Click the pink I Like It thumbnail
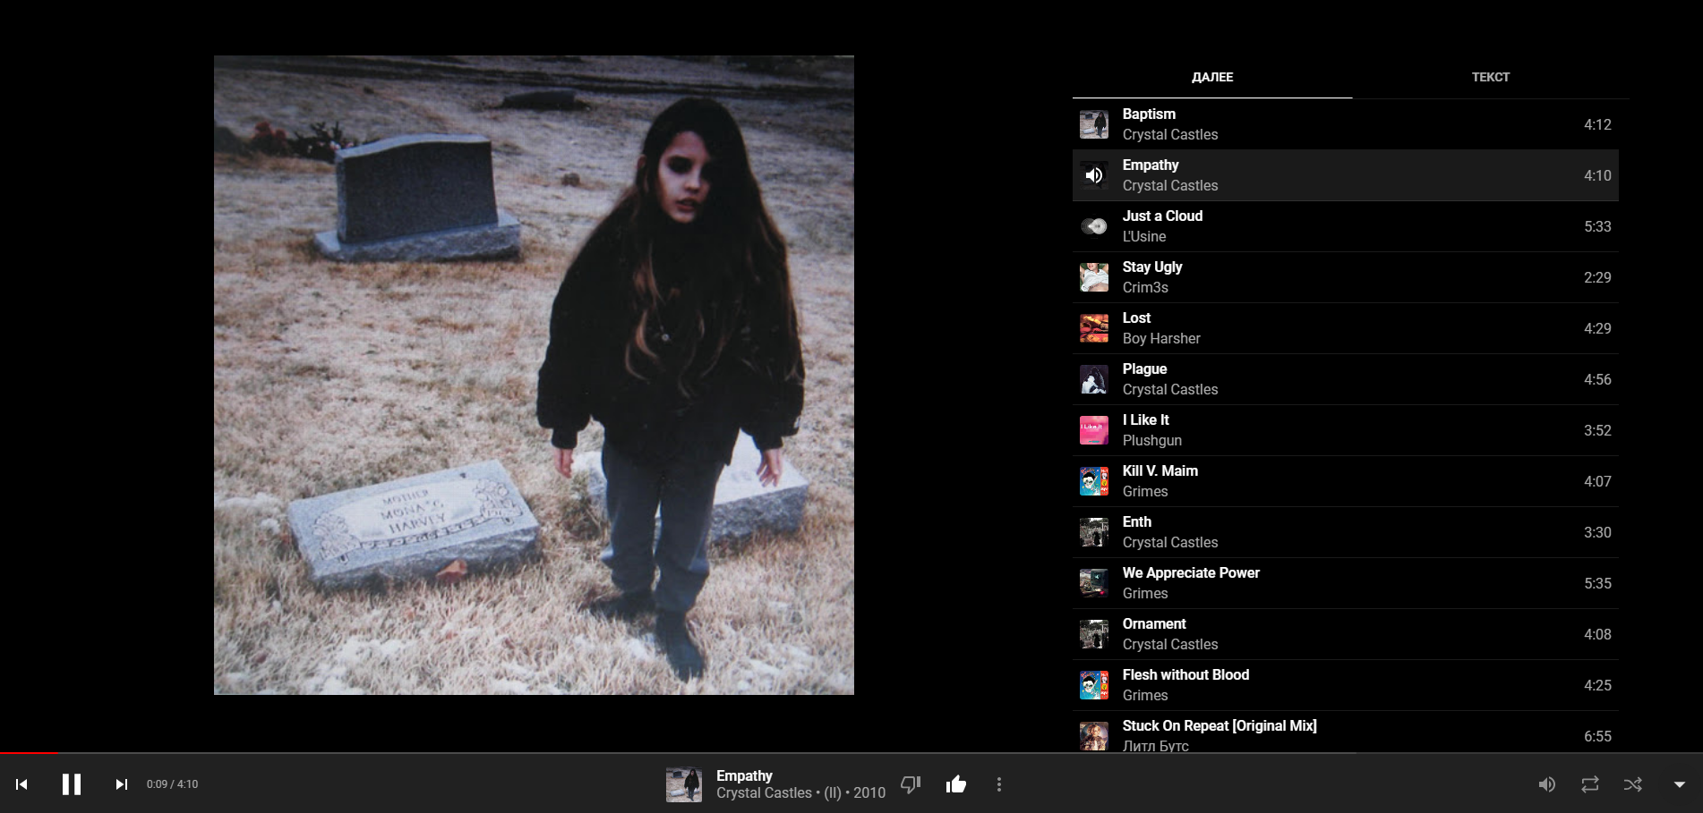This screenshot has width=1703, height=813. click(1094, 430)
